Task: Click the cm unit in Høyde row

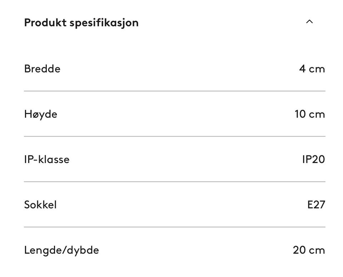Action: (x=317, y=114)
